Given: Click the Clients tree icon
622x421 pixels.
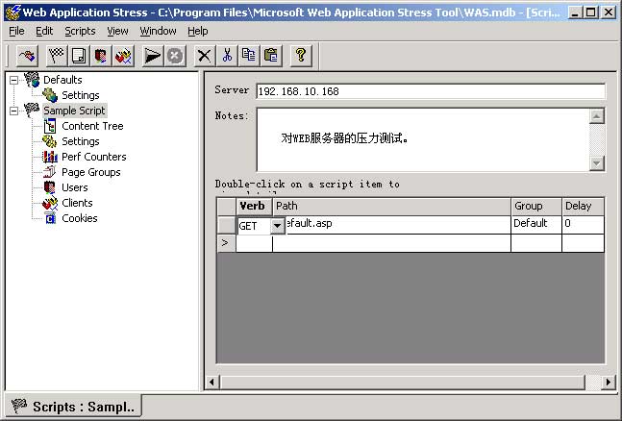Looking at the screenshot, I should click(50, 203).
